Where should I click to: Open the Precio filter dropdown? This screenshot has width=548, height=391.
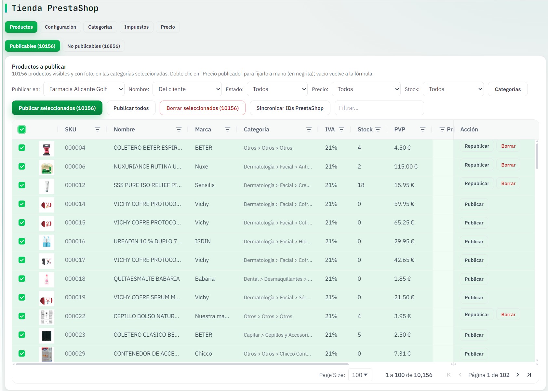tap(366, 89)
